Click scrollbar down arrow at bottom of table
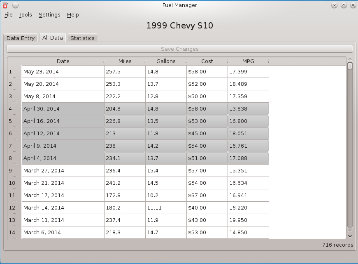 350,236
